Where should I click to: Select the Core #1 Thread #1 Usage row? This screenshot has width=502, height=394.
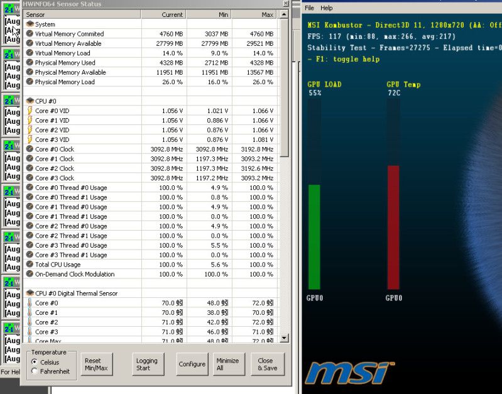[150, 216]
